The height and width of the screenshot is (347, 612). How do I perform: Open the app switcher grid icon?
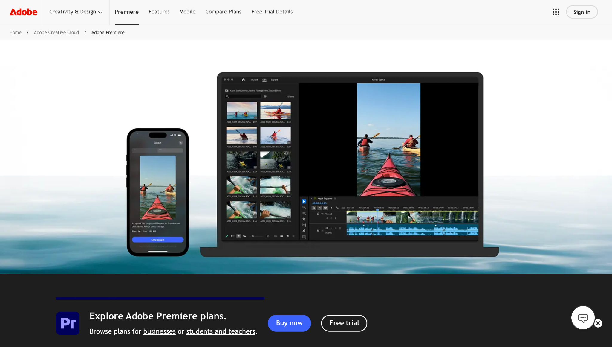click(x=556, y=12)
